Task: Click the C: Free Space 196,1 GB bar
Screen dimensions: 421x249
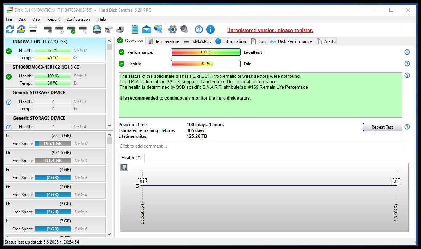Action: coord(53,144)
